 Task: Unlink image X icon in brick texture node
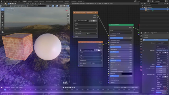pos(96,21)
